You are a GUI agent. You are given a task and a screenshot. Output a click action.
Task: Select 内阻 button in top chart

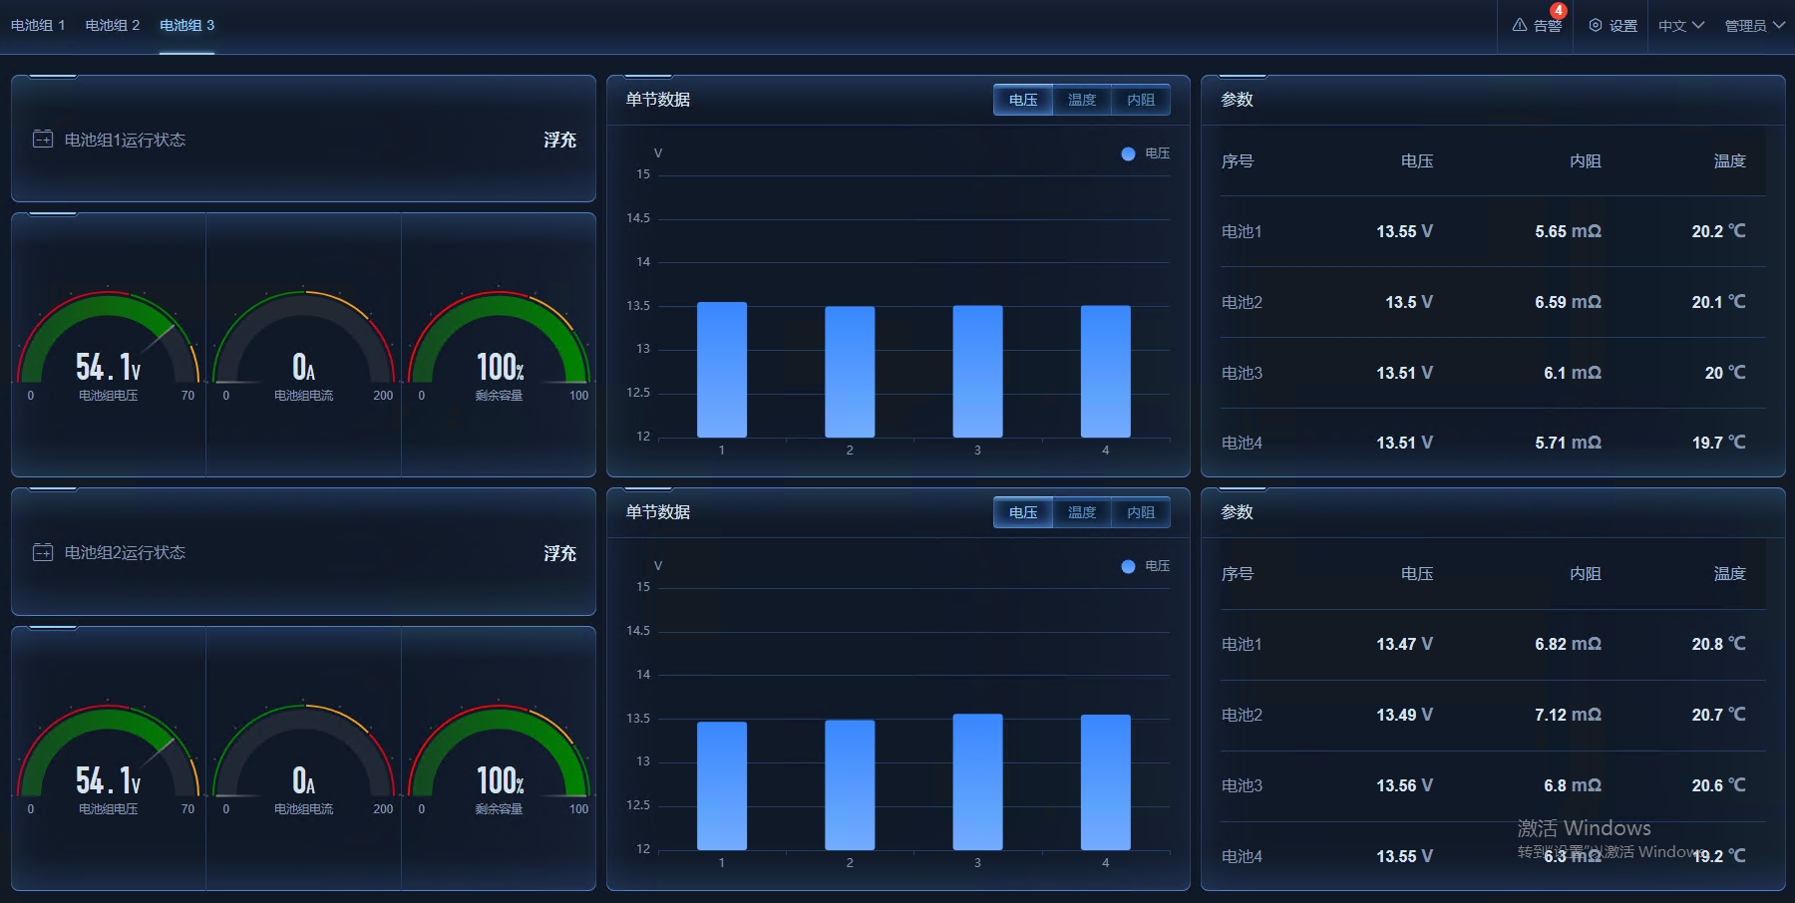(x=1141, y=100)
